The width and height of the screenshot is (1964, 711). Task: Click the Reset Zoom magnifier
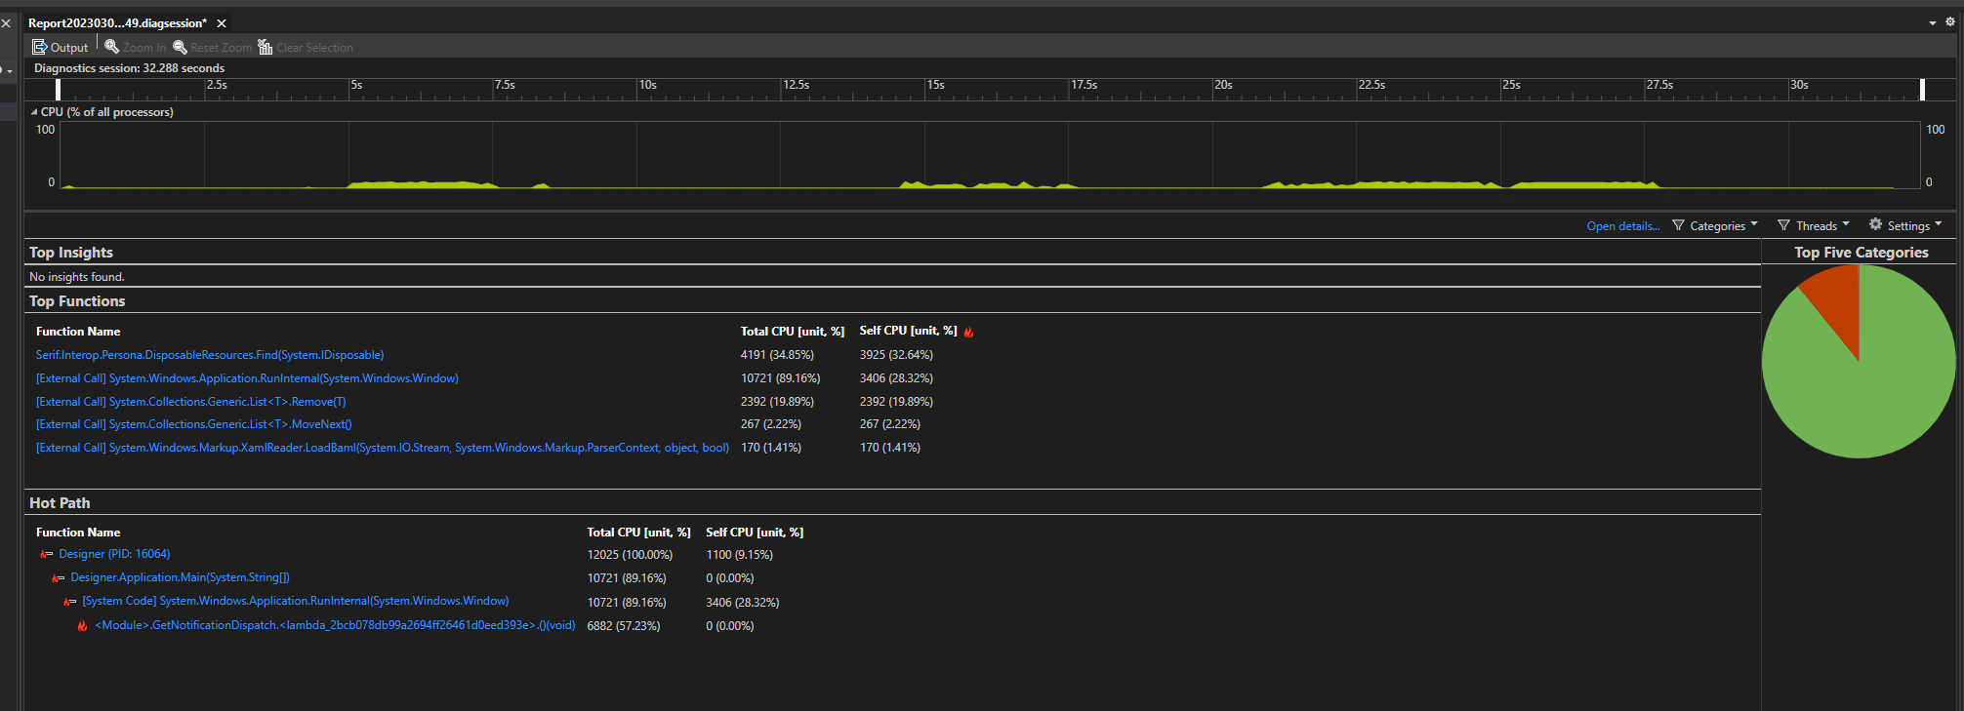[180, 47]
